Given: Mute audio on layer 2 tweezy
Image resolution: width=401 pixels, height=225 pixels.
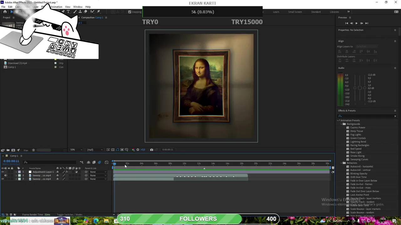Looking at the screenshot, I should pos(6,175).
